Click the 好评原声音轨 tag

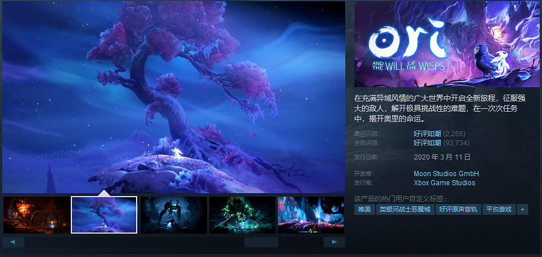[x=458, y=210]
